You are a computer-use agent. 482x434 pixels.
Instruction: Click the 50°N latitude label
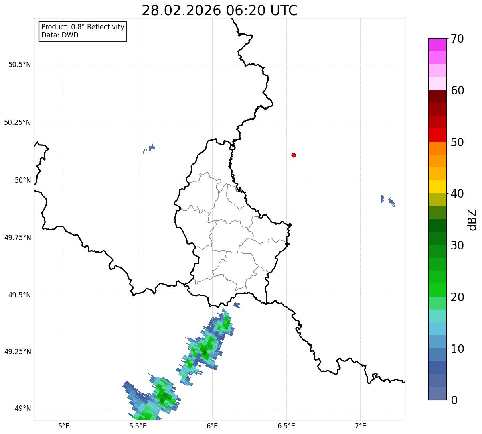23,180
